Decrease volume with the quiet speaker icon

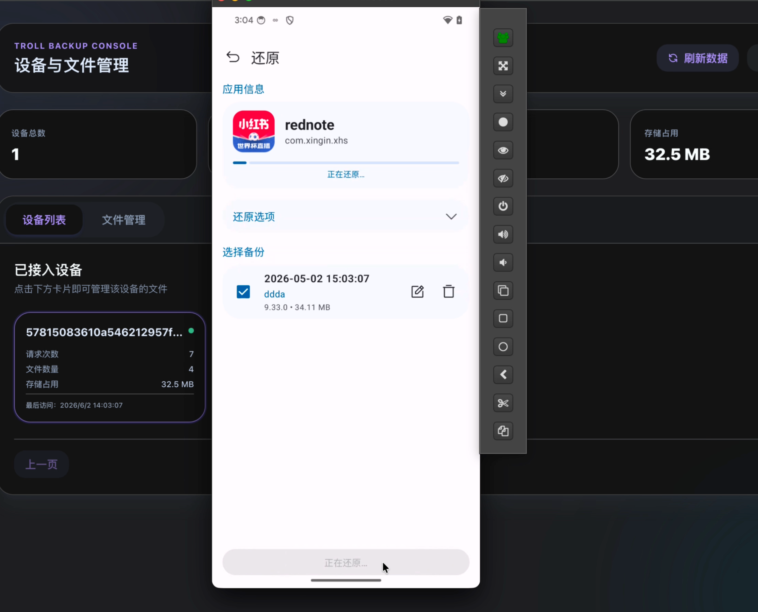(x=503, y=263)
